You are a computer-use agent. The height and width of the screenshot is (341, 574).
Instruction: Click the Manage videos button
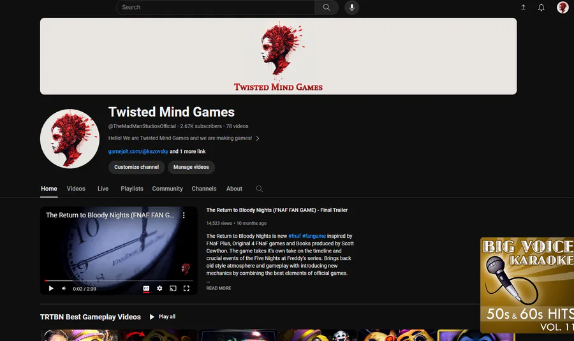(x=191, y=167)
